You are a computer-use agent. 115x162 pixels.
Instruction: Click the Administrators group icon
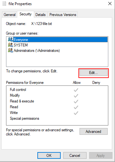(11, 50)
